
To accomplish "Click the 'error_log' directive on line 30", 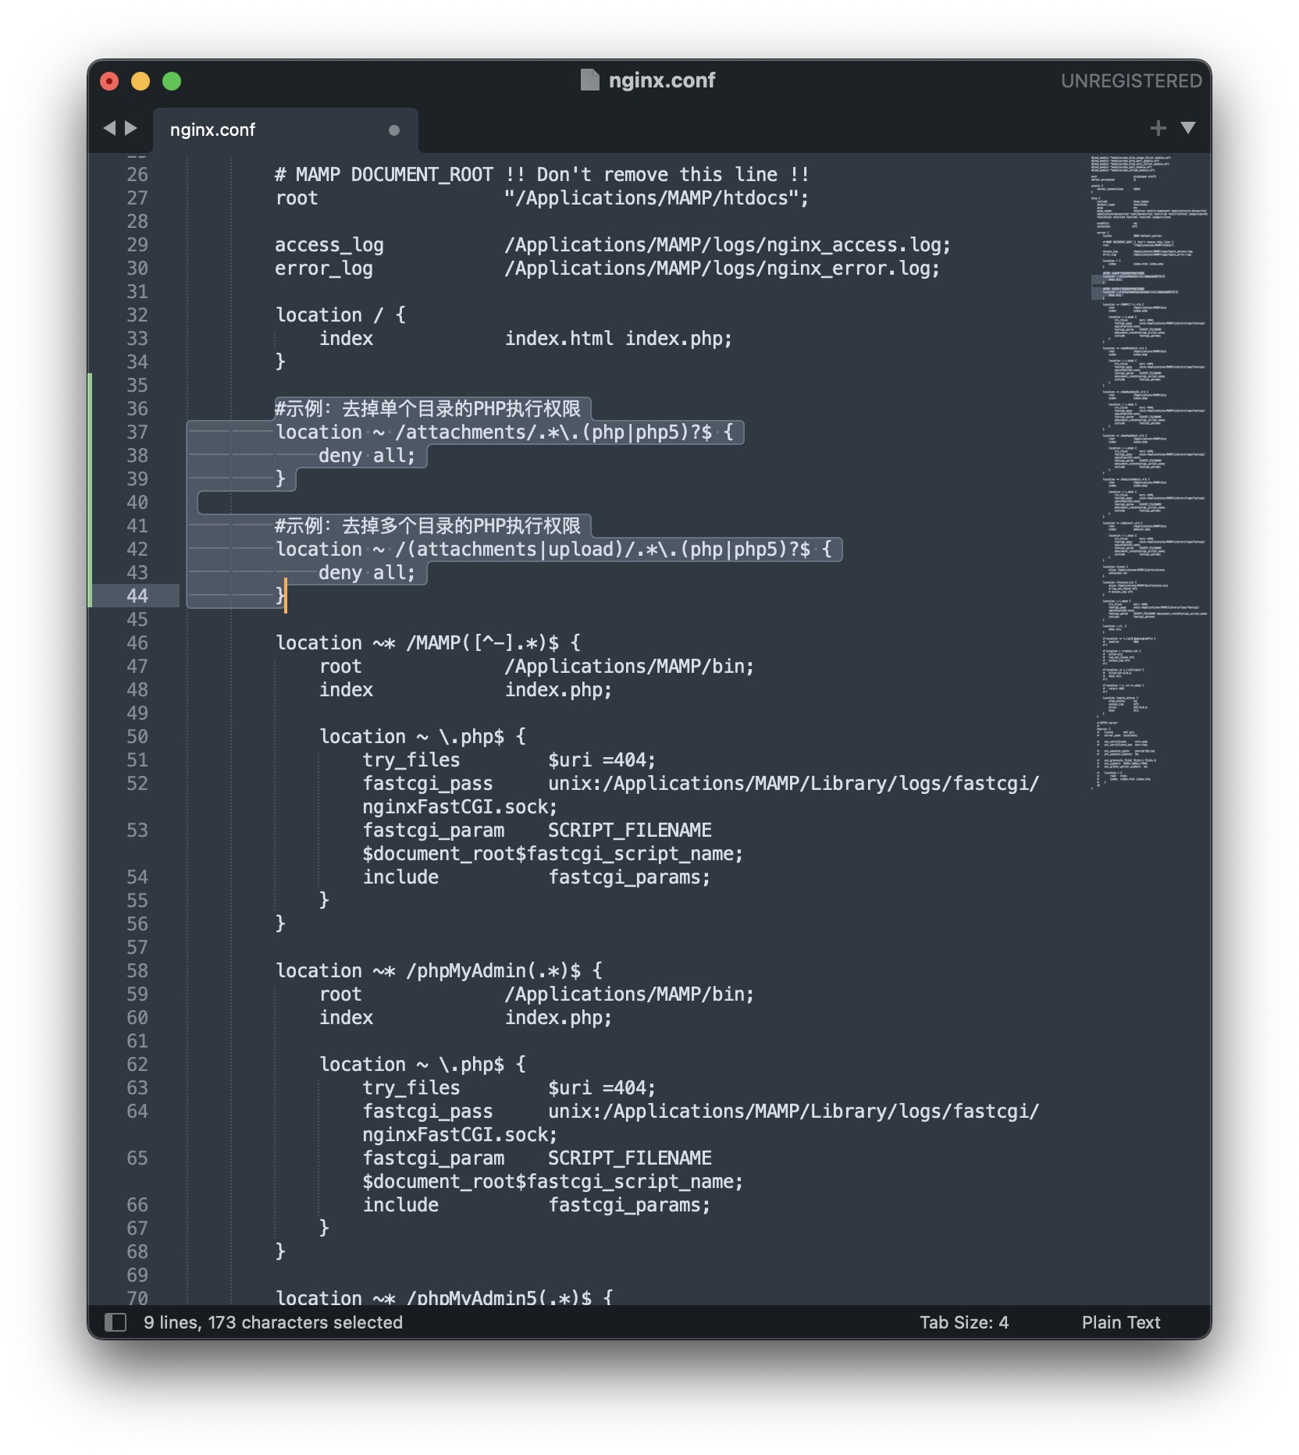I will pos(324,269).
